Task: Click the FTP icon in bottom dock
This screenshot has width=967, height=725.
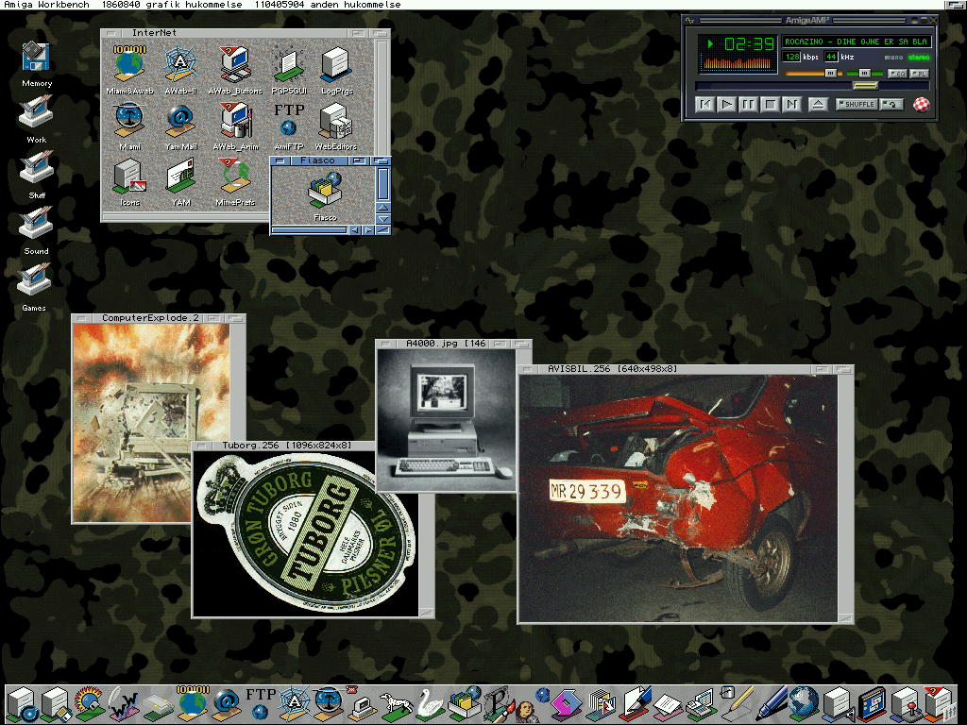Action: click(x=260, y=701)
